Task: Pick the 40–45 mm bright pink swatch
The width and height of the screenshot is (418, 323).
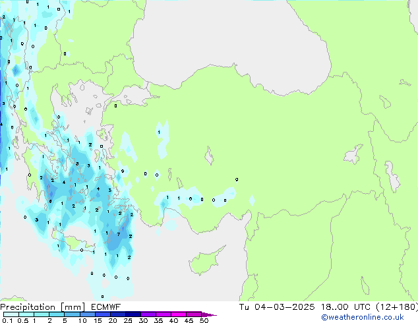Action: pos(179,314)
